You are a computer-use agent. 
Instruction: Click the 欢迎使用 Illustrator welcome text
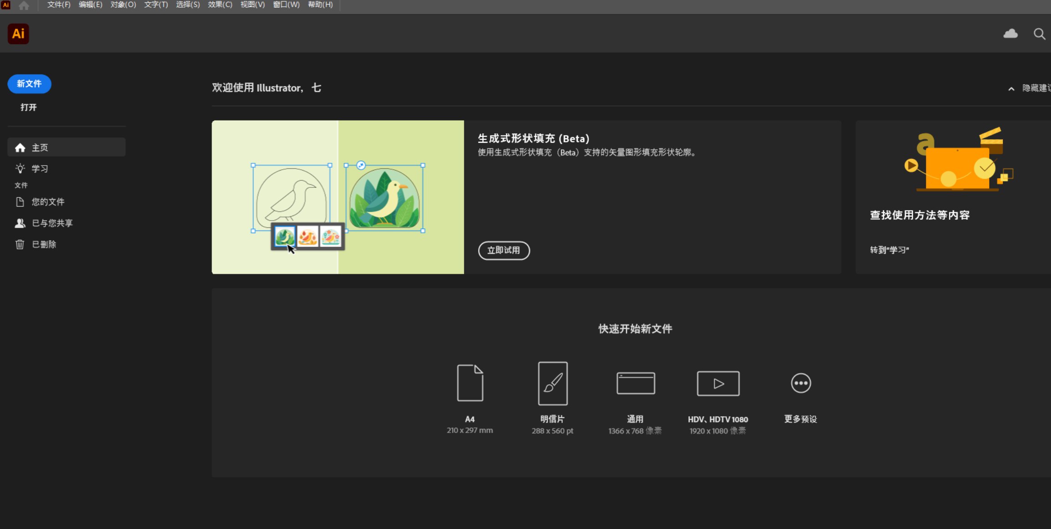[x=267, y=88]
